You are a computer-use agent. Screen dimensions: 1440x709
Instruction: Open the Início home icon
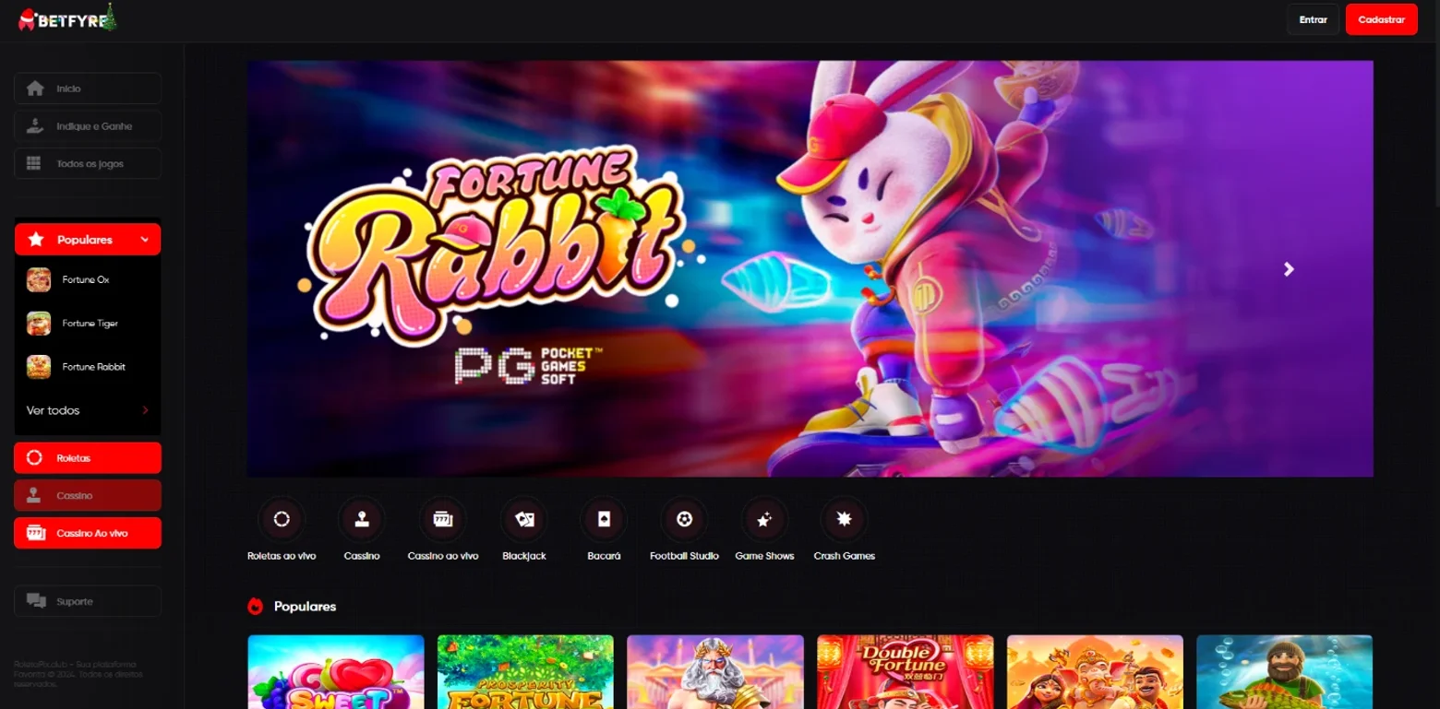(x=36, y=89)
